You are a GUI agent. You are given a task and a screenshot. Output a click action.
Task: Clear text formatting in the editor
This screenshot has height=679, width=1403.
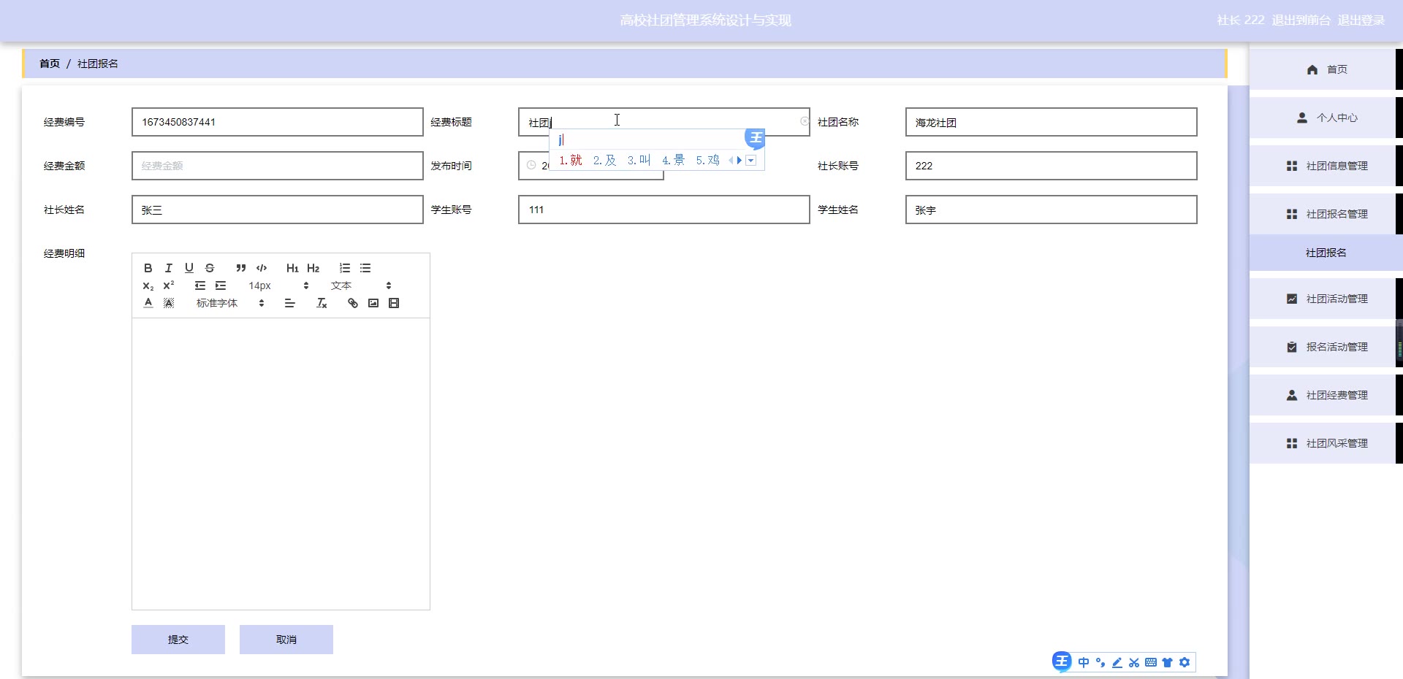click(x=322, y=303)
